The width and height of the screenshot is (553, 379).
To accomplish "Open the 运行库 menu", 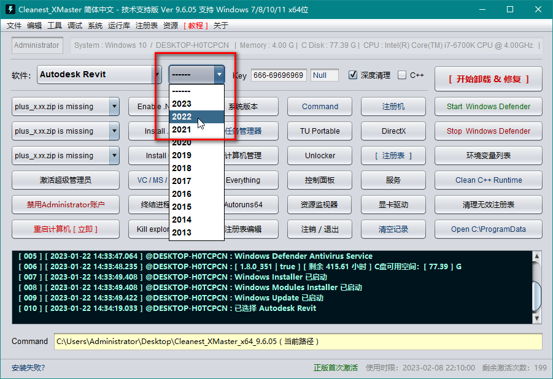I will pos(119,25).
